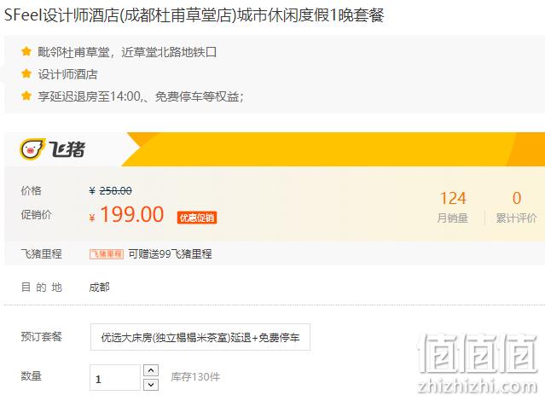Click the star beside 享延迟退房 line
Screen dimensions: 545x401
point(26,96)
